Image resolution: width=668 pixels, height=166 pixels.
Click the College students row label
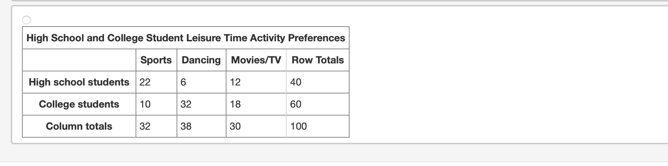(79, 104)
